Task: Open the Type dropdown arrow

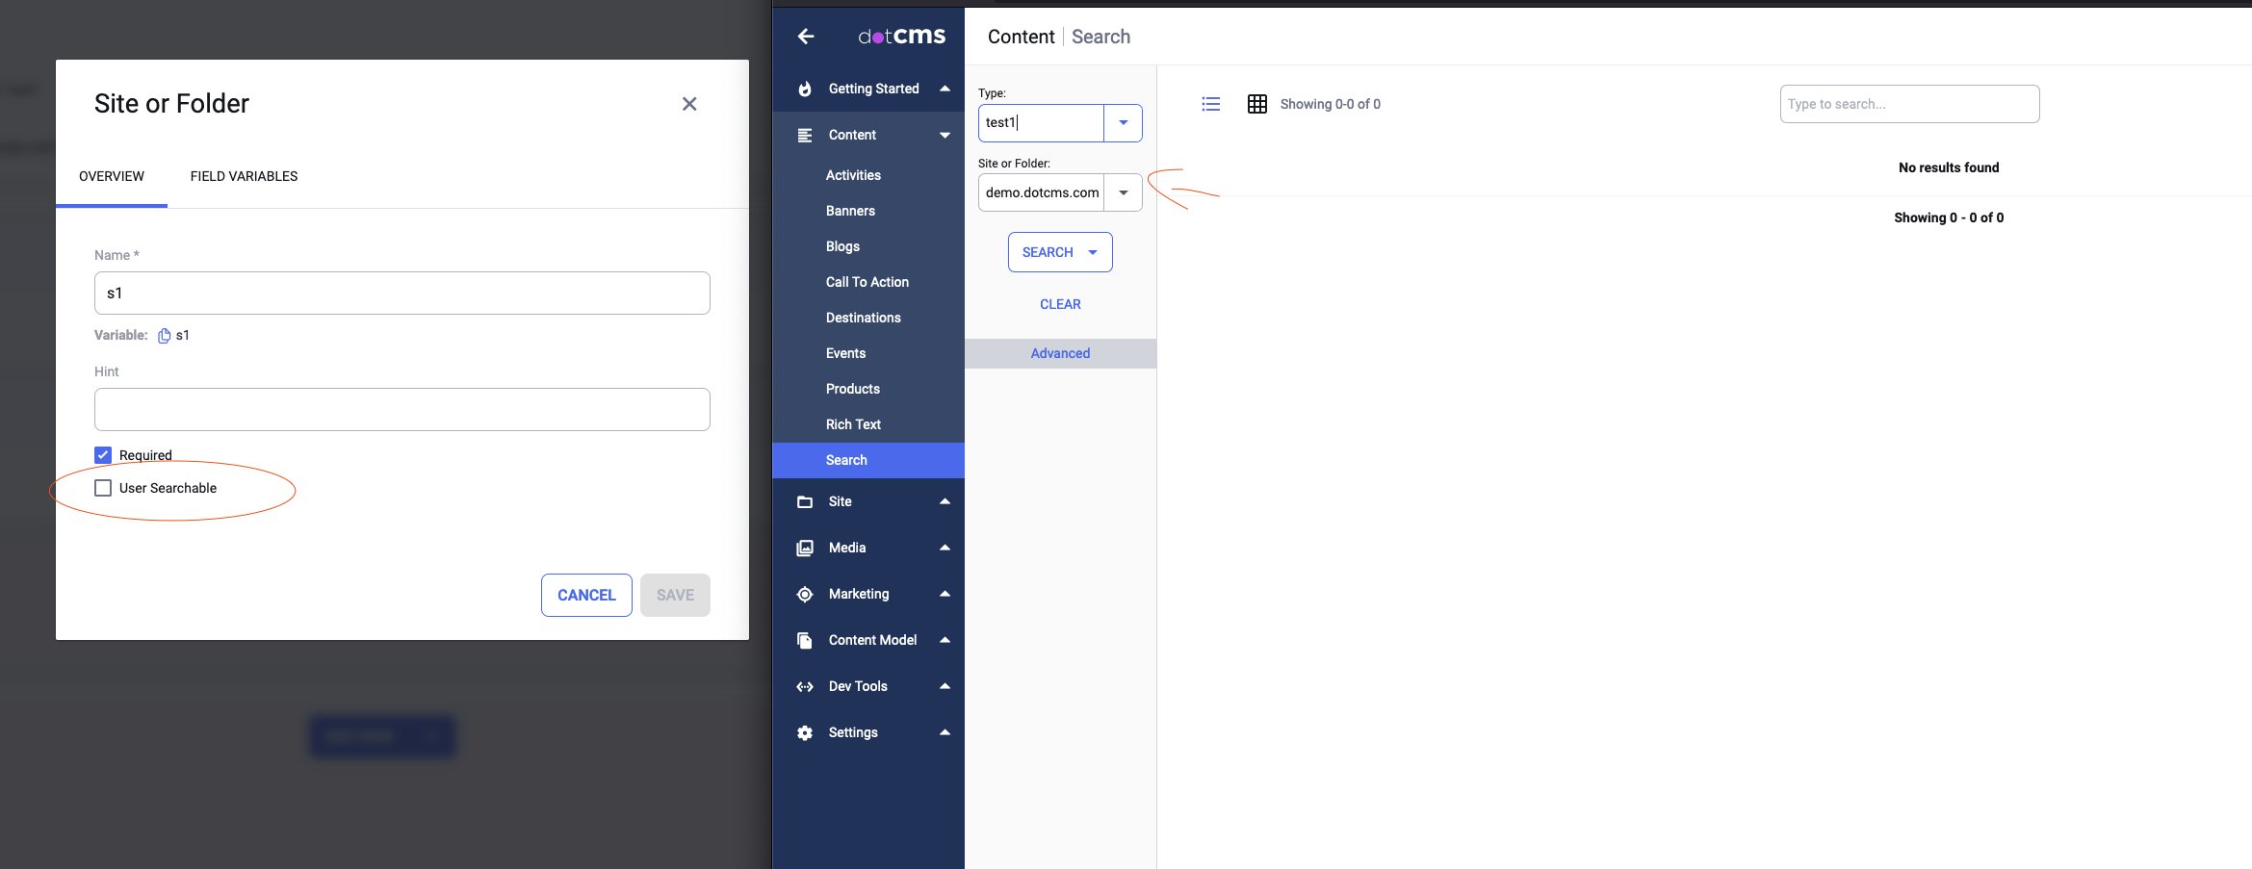Action: click(x=1123, y=122)
